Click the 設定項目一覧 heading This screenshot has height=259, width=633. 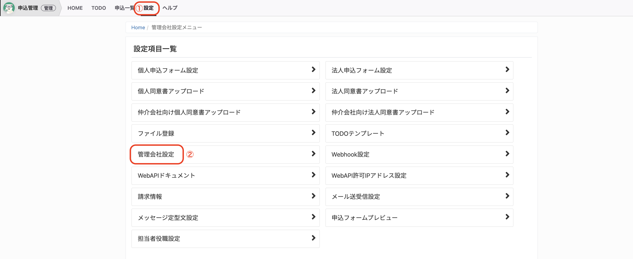point(155,49)
